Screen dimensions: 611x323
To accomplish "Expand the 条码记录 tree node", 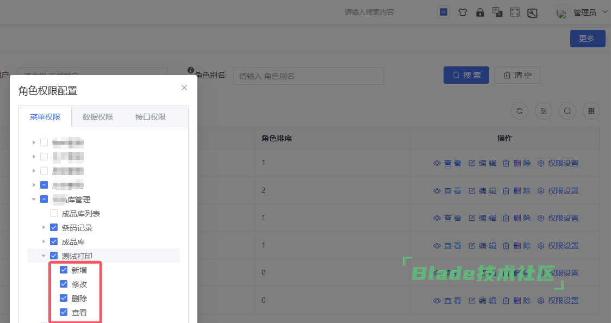I will [x=44, y=227].
